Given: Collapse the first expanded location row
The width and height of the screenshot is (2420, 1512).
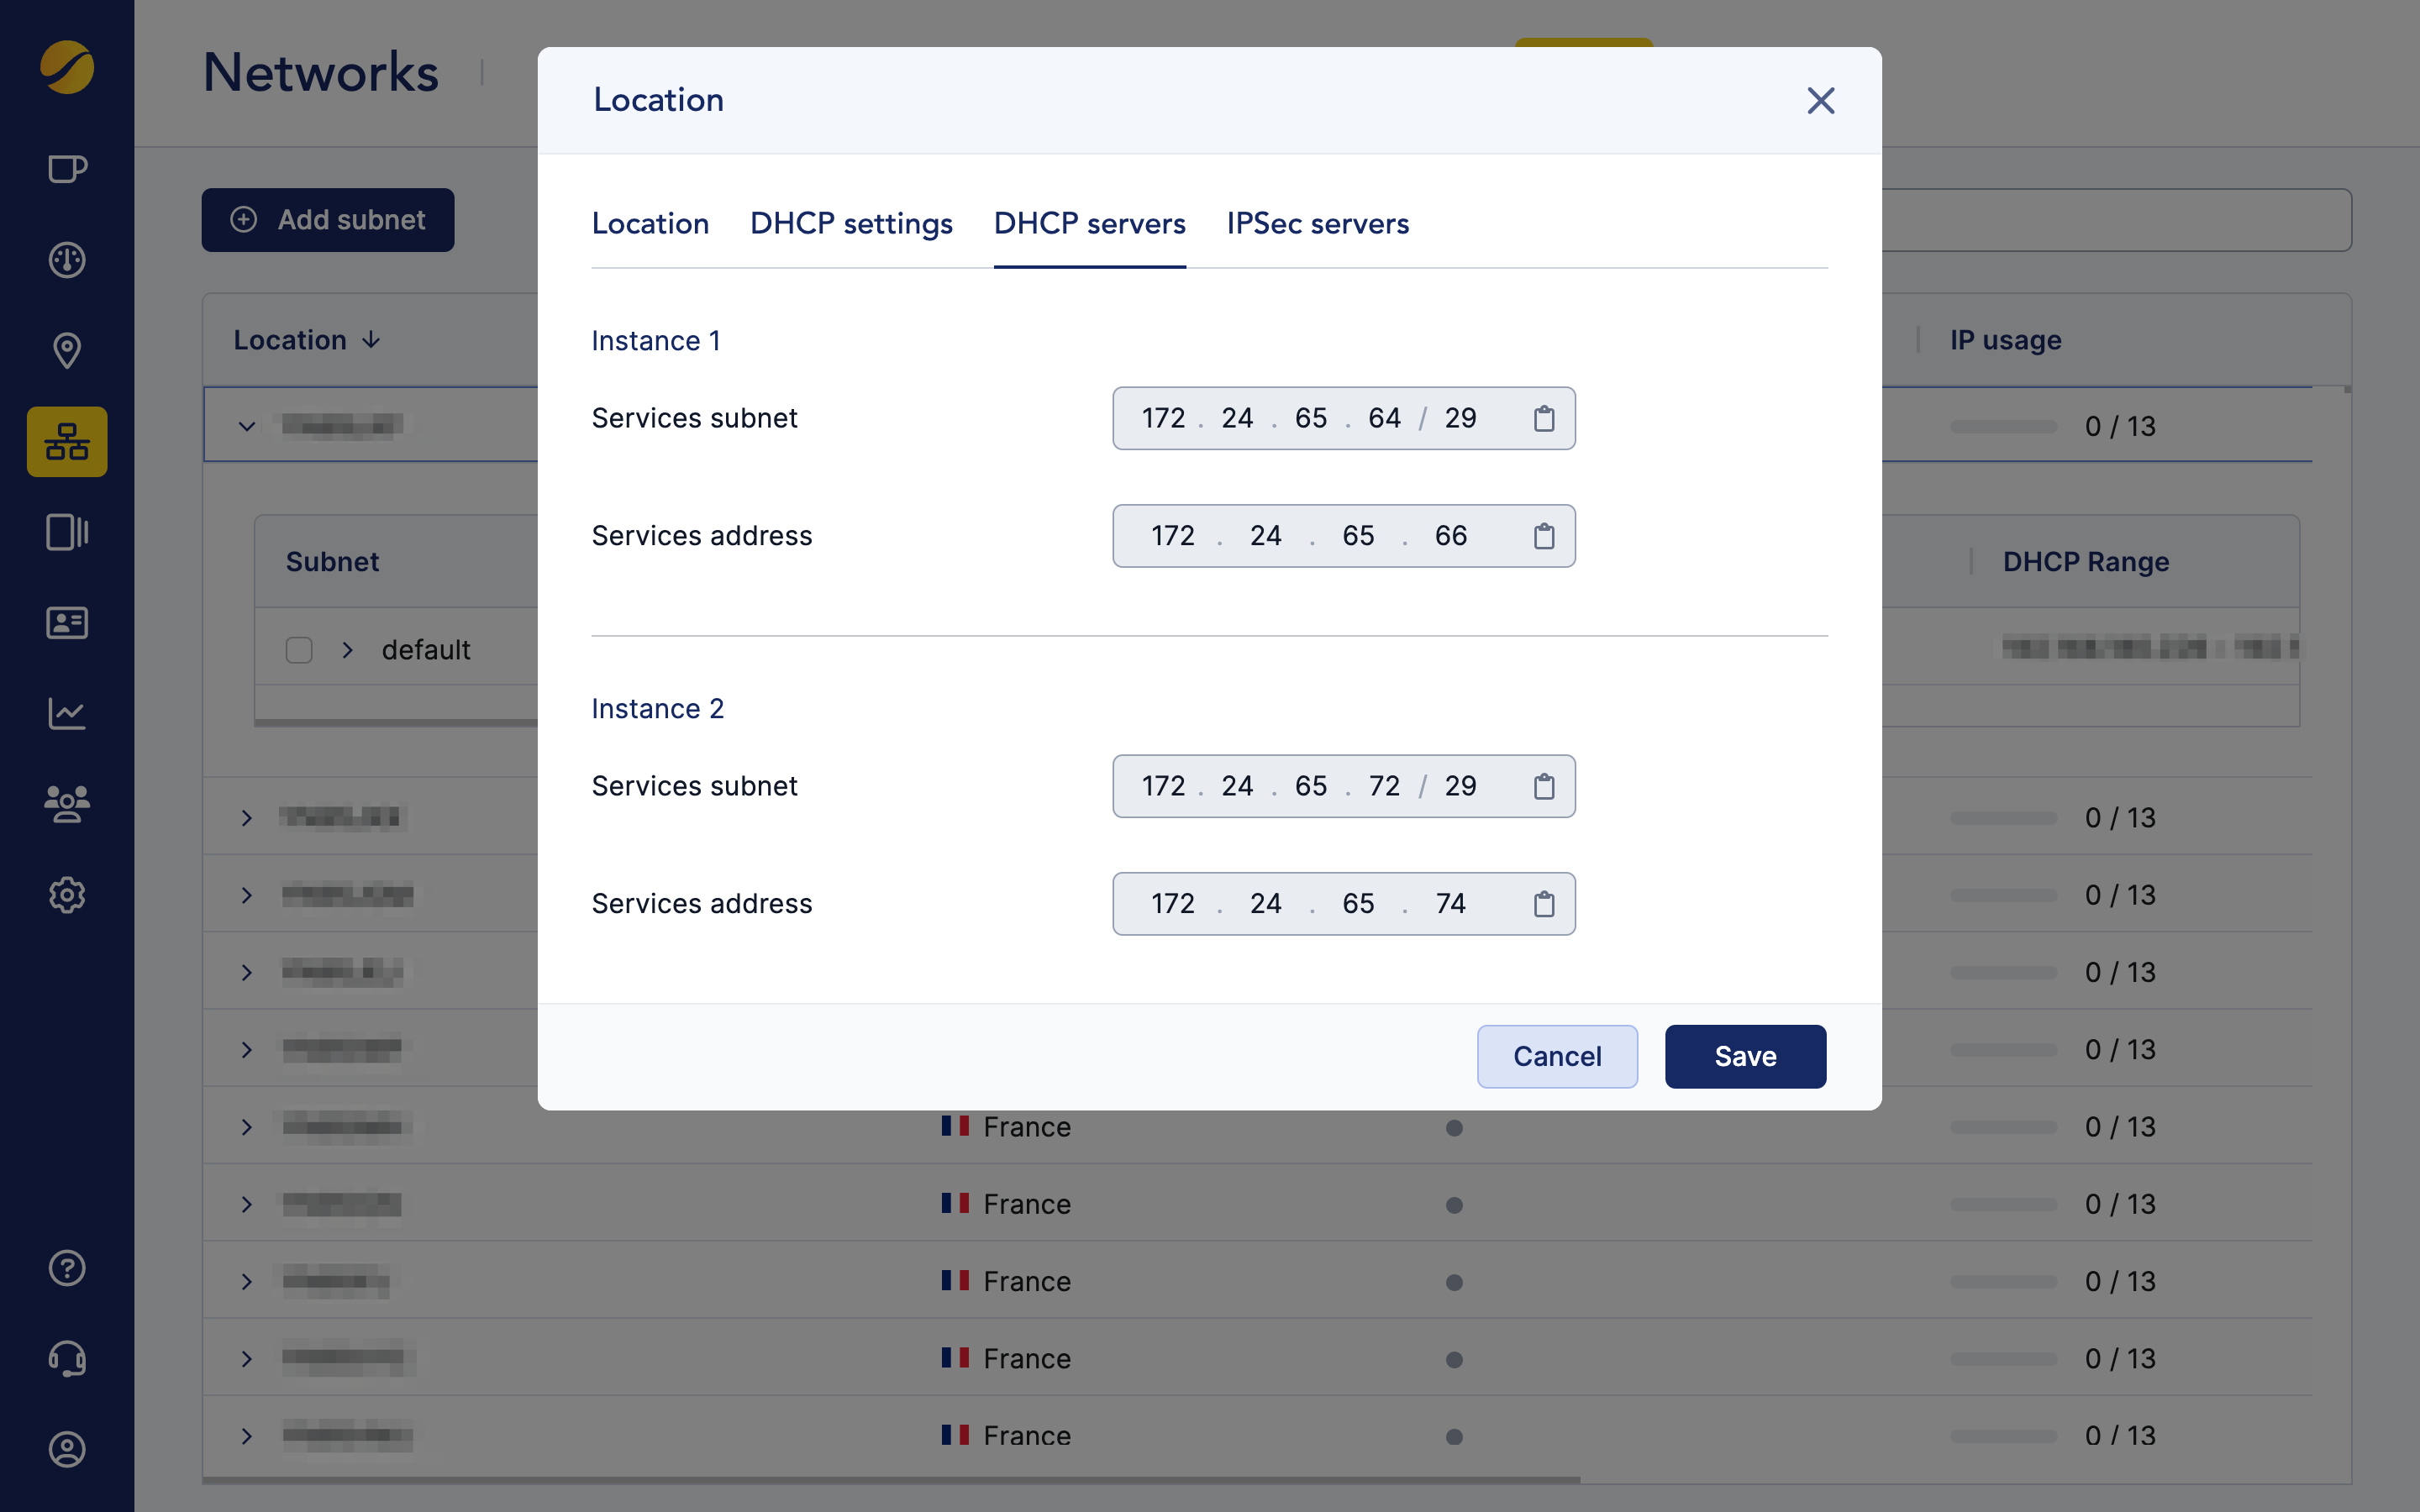Looking at the screenshot, I should coord(247,426).
